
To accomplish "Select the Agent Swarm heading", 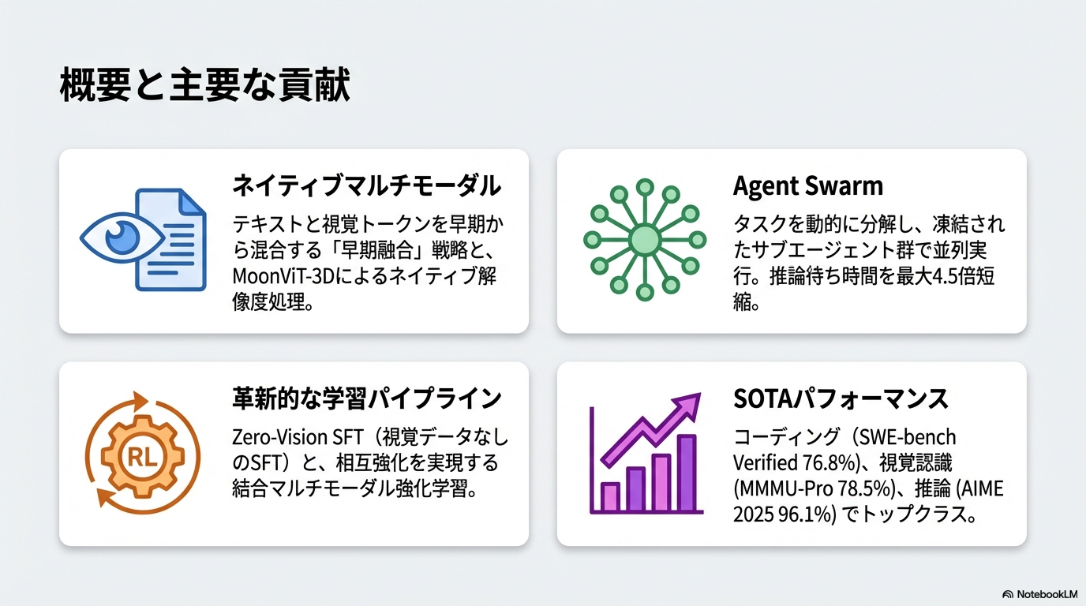I will [x=807, y=186].
